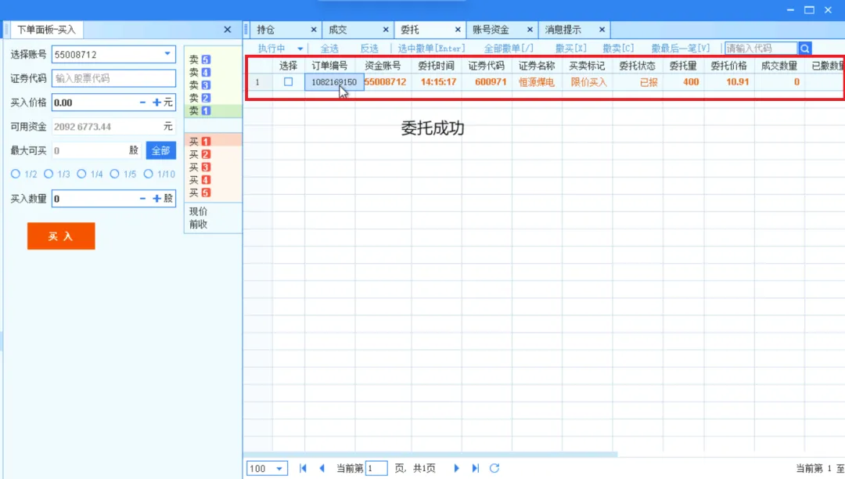Open the 选择账号 account dropdown

coord(167,55)
